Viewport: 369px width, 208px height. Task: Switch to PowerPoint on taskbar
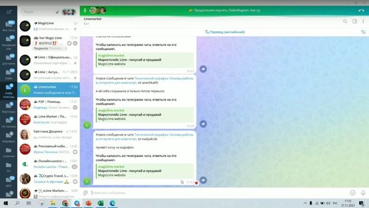click(x=89, y=203)
